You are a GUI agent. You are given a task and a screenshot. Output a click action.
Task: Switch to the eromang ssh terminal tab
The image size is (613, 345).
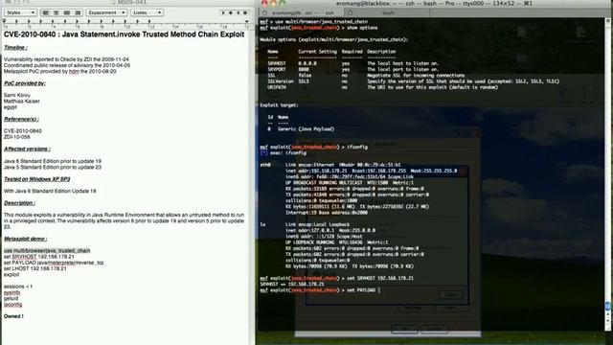point(301,12)
